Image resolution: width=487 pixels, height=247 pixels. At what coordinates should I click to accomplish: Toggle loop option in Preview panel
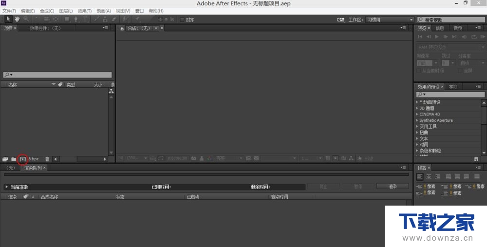coord(474,37)
